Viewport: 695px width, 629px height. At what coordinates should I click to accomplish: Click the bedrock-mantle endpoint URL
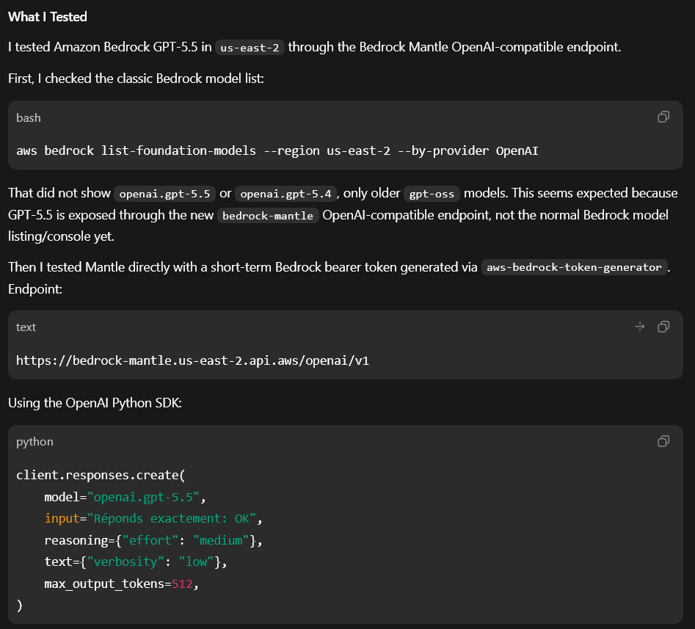(192, 360)
